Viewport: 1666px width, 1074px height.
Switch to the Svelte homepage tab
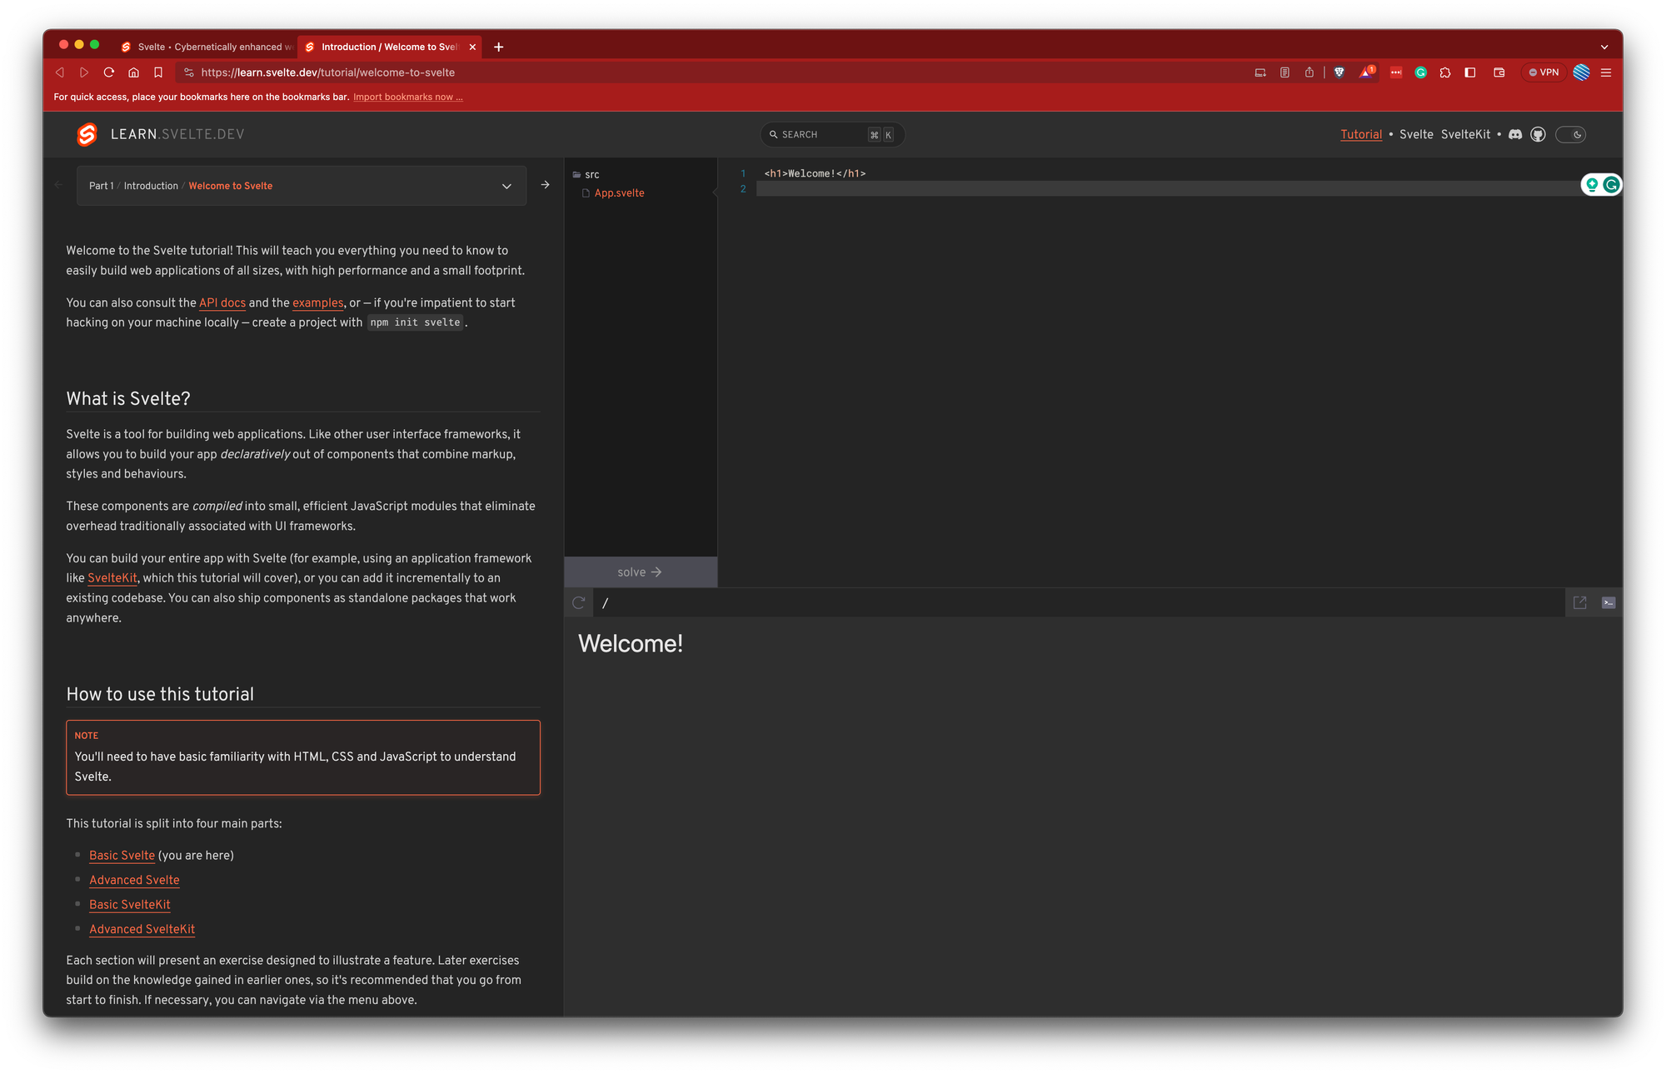[208, 47]
